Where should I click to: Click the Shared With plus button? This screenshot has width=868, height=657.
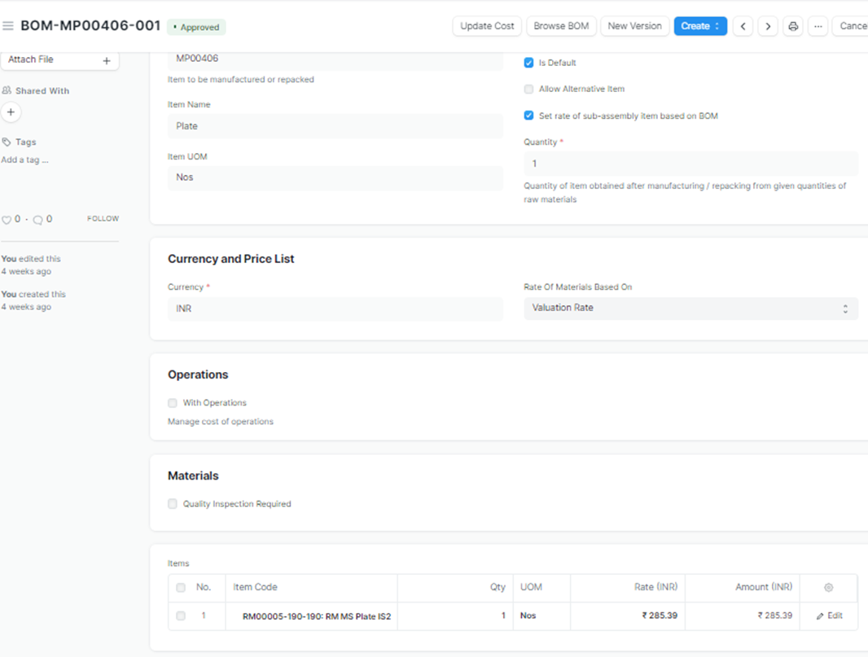[x=11, y=112]
